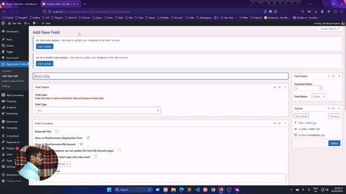Screen dimensions: 346x194
Task: Open the Field Status Active dropdown
Action: (x=318, y=96)
